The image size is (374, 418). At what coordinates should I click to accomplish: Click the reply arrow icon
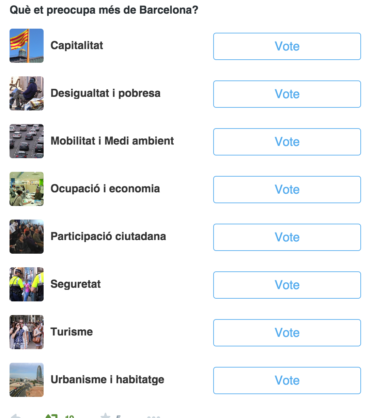click(16, 416)
